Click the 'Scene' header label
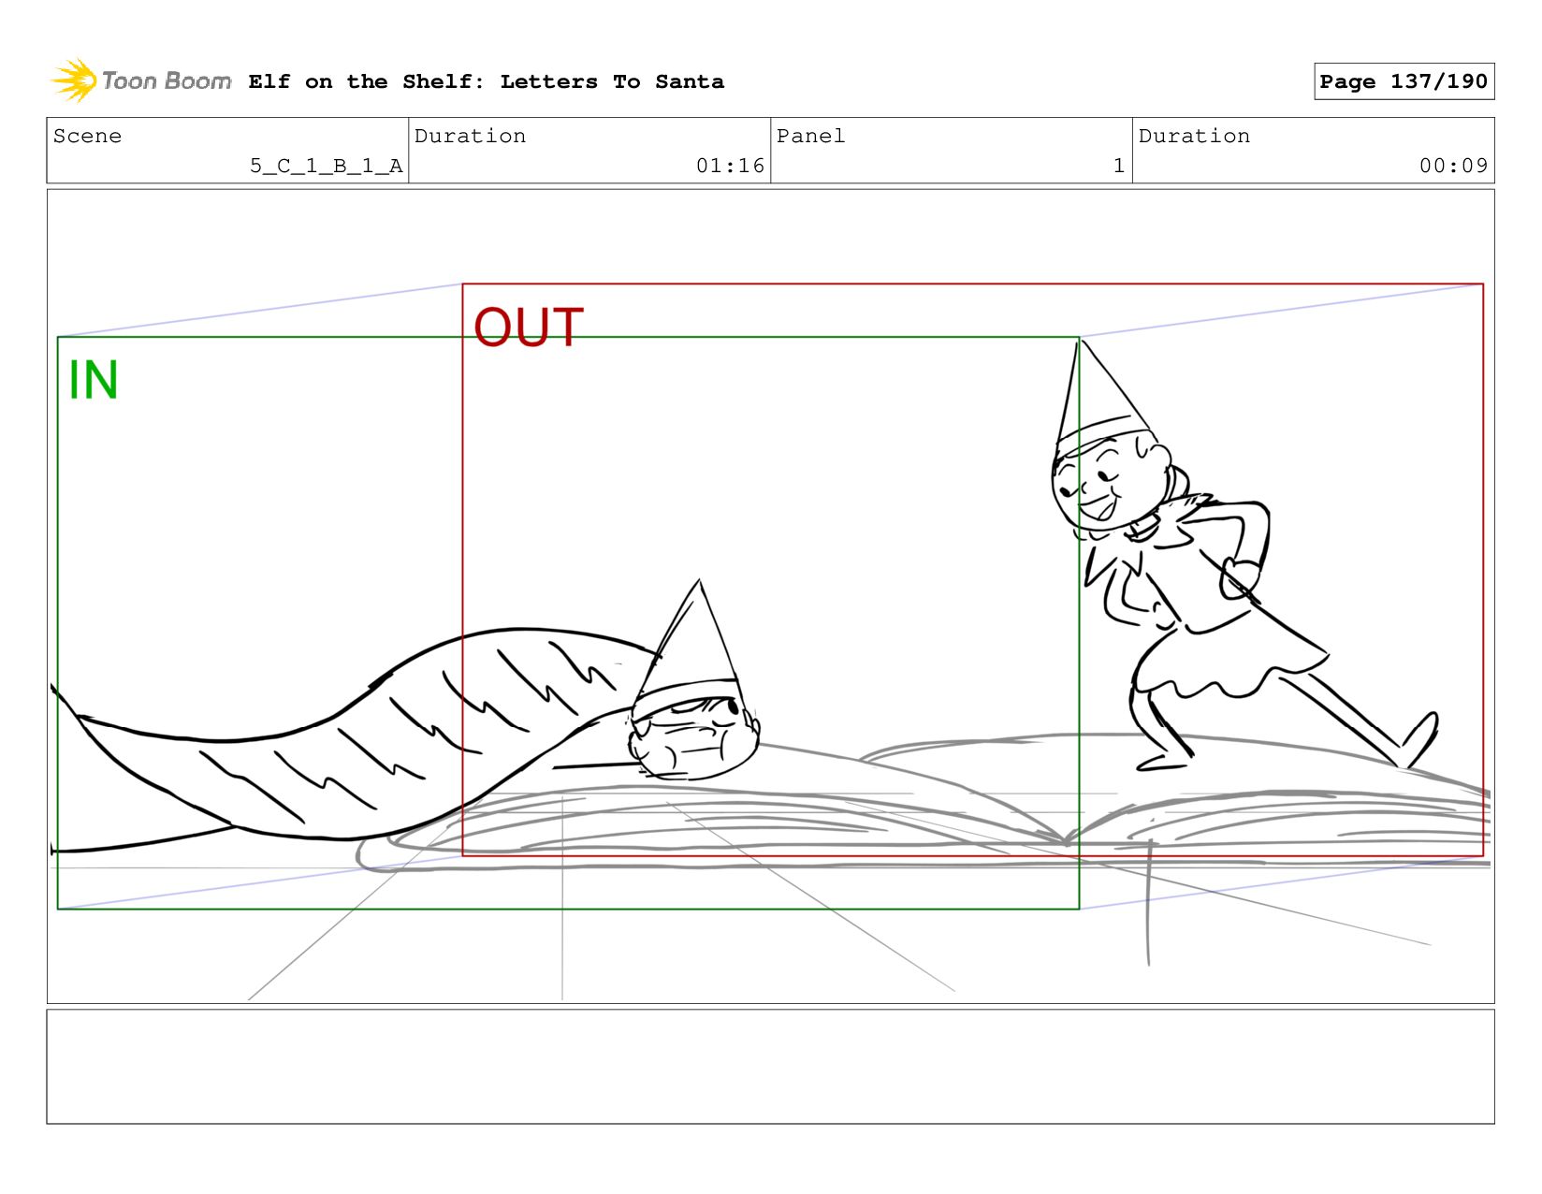Viewport: 1542px width, 1194px height. coord(87,136)
